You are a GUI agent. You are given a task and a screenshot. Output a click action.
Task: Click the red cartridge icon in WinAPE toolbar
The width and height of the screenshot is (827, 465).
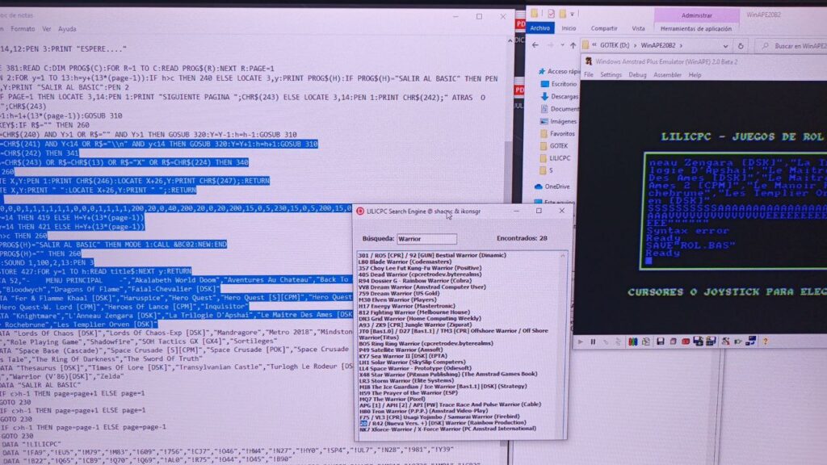tap(686, 341)
